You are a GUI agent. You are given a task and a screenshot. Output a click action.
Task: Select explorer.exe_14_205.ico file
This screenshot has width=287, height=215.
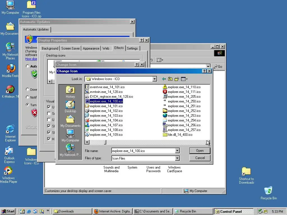coord(182,97)
